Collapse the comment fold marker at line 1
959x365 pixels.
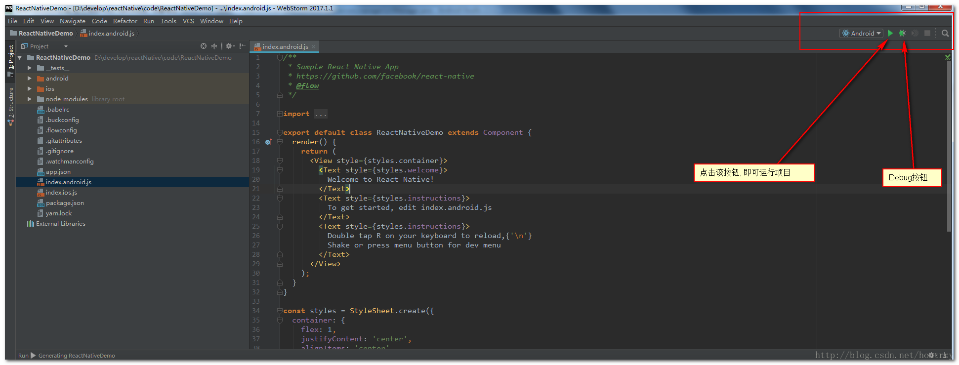pyautogui.click(x=280, y=57)
